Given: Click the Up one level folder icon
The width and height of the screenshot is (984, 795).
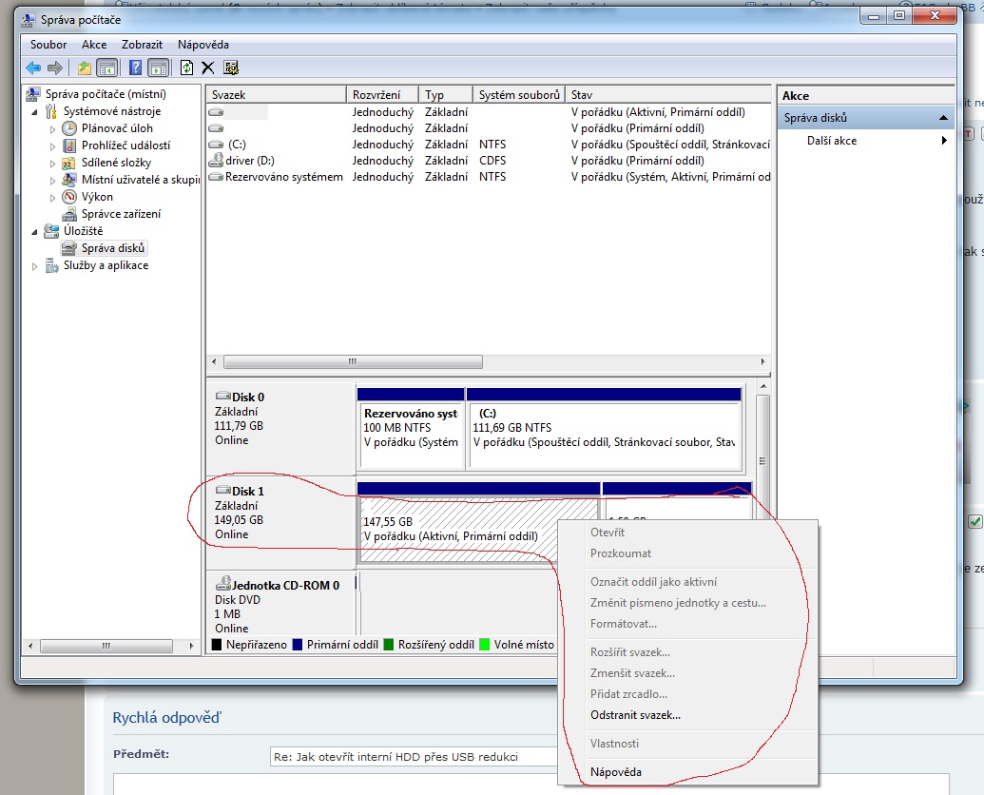Looking at the screenshot, I should click(85, 68).
